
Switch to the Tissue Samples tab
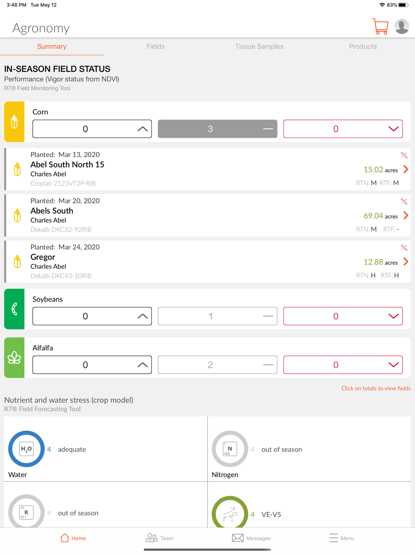259,47
